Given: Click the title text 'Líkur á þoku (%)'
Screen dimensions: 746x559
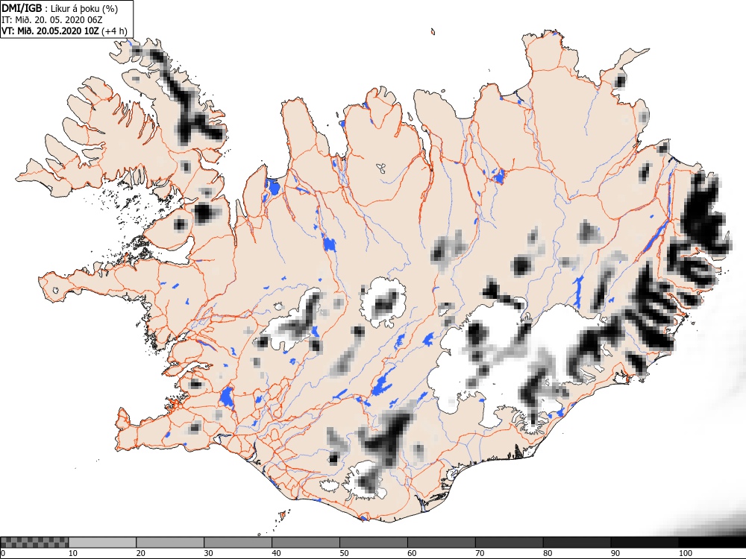Looking at the screenshot, I should pyautogui.click(x=84, y=8).
